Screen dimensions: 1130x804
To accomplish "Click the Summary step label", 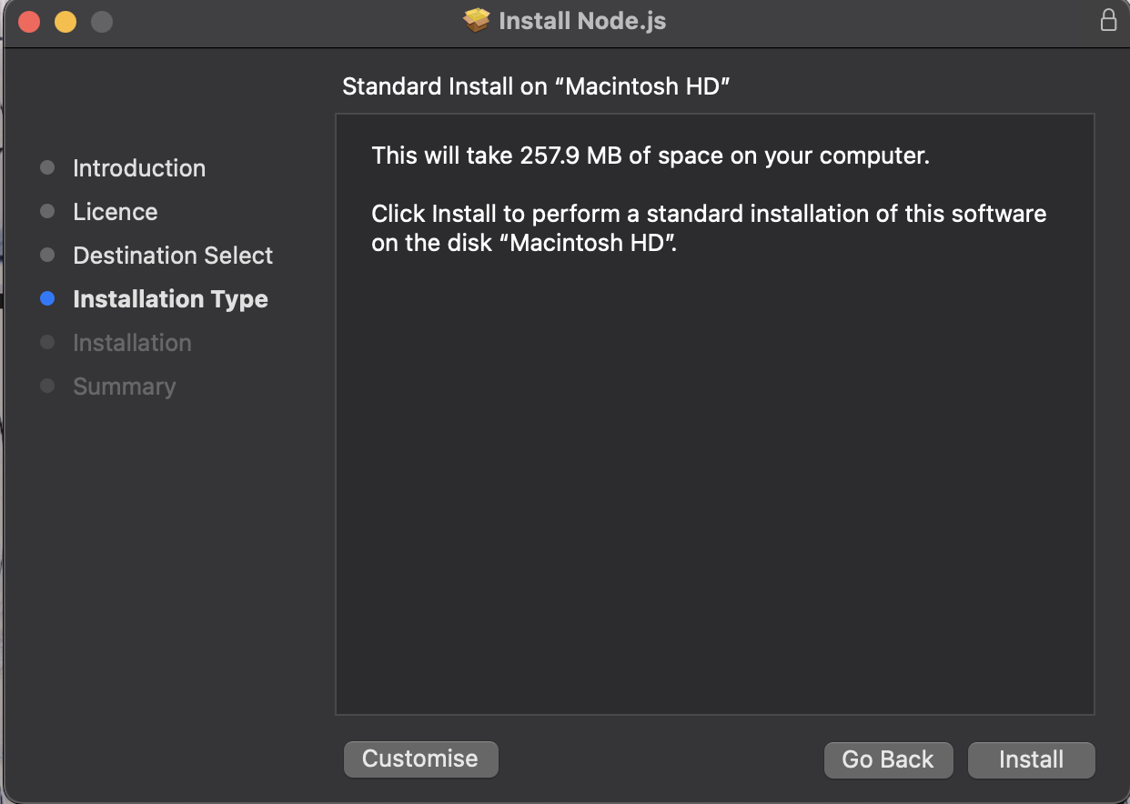I will [x=124, y=386].
